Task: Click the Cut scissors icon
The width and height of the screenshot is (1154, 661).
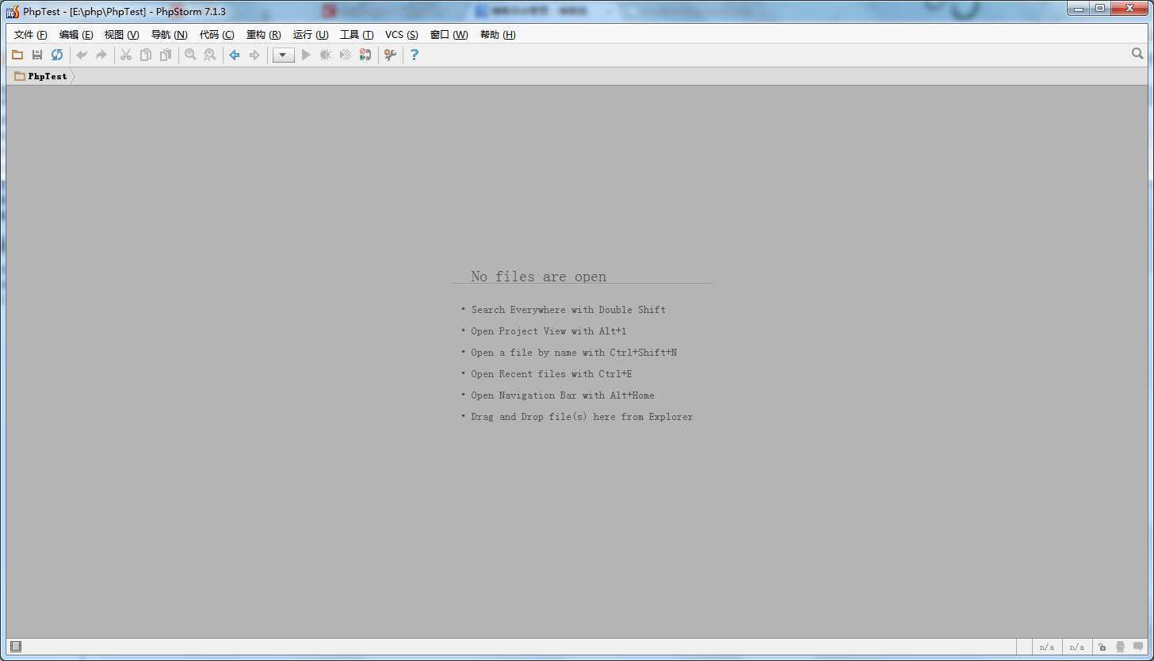Action: click(x=126, y=55)
